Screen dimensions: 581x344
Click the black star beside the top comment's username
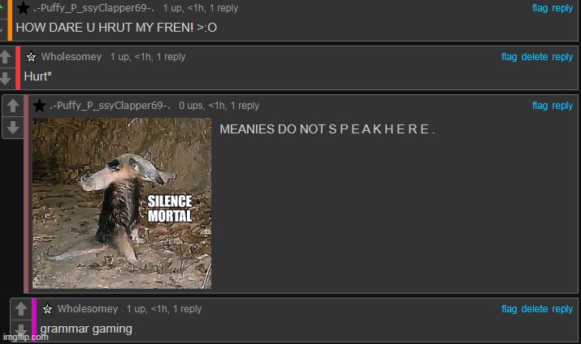point(23,8)
